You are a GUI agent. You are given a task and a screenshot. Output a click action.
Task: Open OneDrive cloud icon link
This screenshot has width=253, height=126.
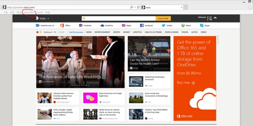102,26
